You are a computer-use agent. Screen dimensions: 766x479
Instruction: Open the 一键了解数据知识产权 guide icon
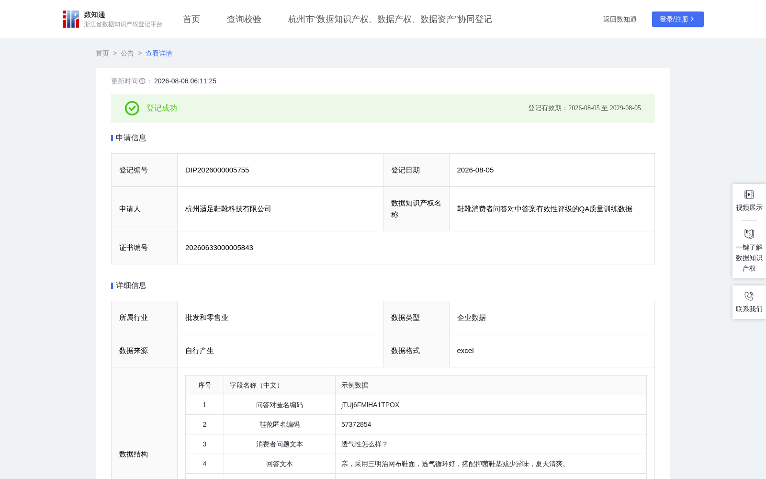tap(749, 234)
